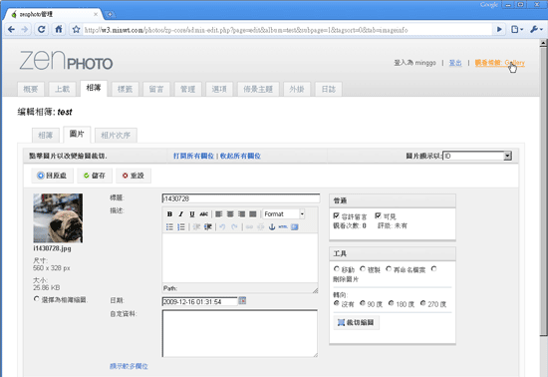Switch to the upload tab
The width and height of the screenshot is (548, 377).
(x=62, y=89)
